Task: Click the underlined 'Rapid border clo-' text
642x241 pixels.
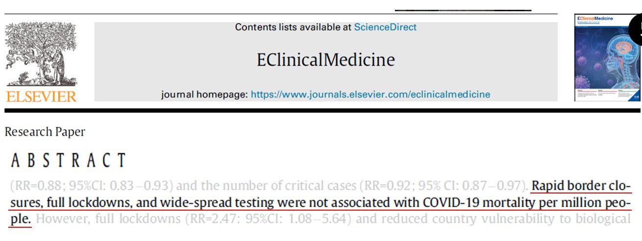Action: (581, 186)
